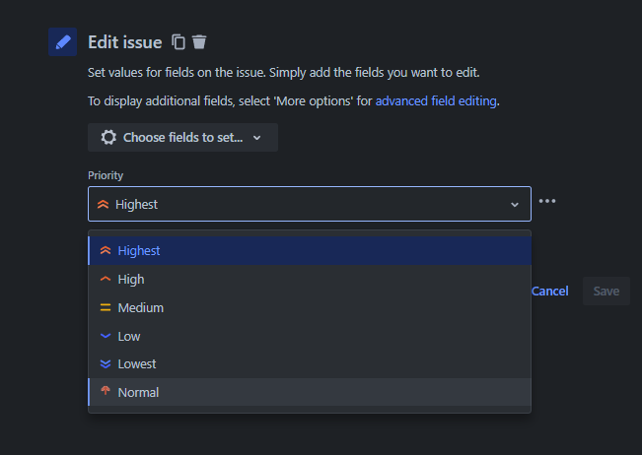The height and width of the screenshot is (455, 642).
Task: Open the advanced field editing link
Action: (x=436, y=100)
